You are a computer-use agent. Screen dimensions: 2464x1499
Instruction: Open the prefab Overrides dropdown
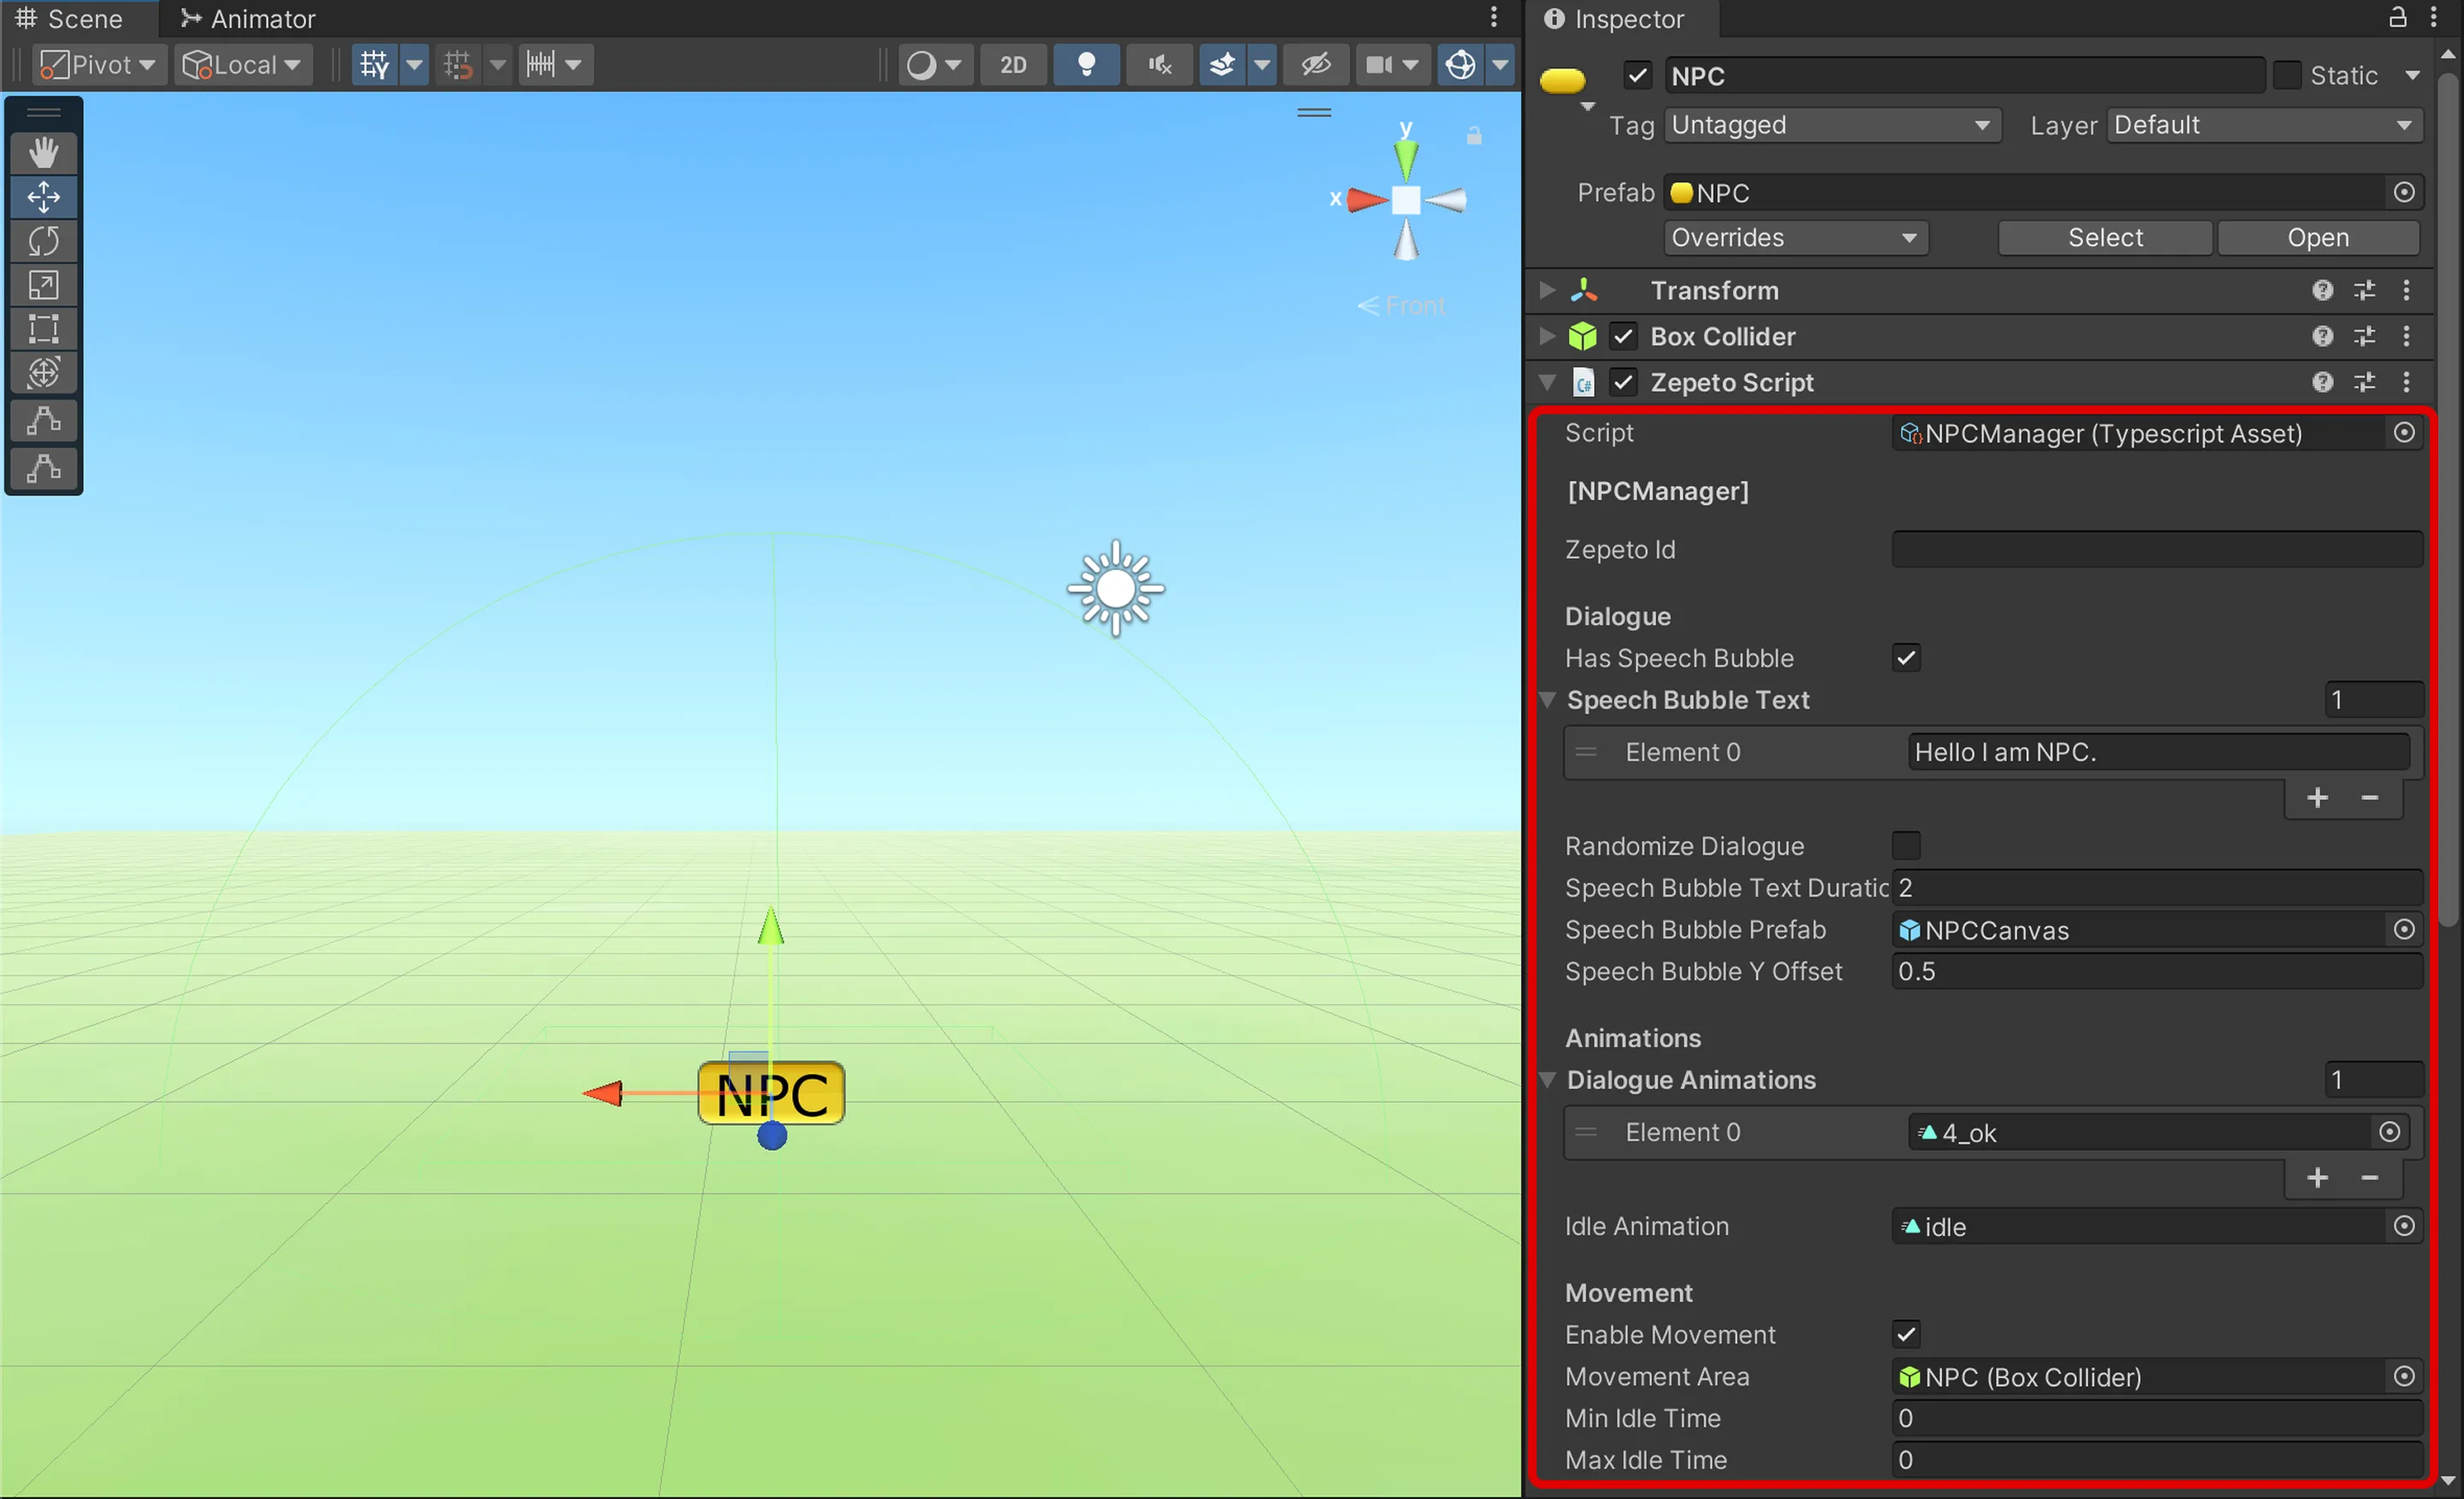(x=1796, y=238)
